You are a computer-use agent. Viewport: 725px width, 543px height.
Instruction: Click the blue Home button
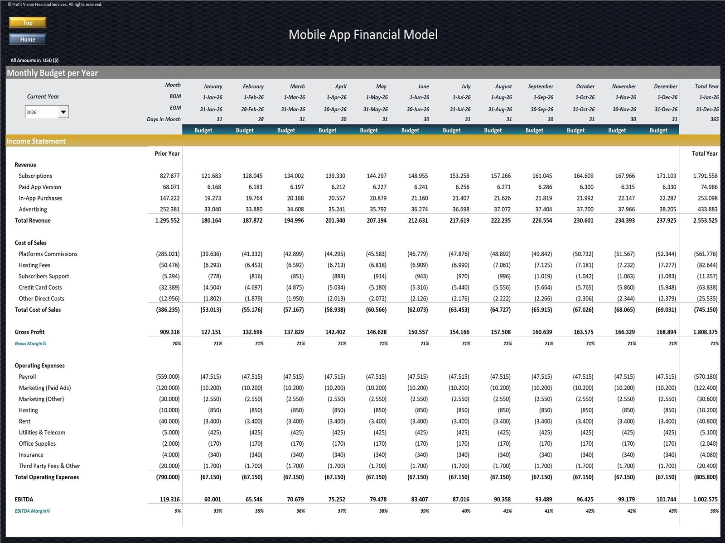(28, 39)
